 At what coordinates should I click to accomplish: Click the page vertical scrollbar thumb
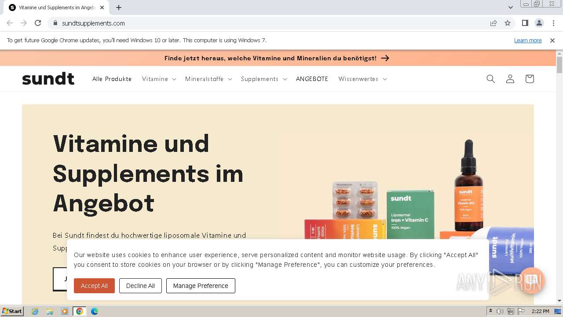tap(559, 65)
